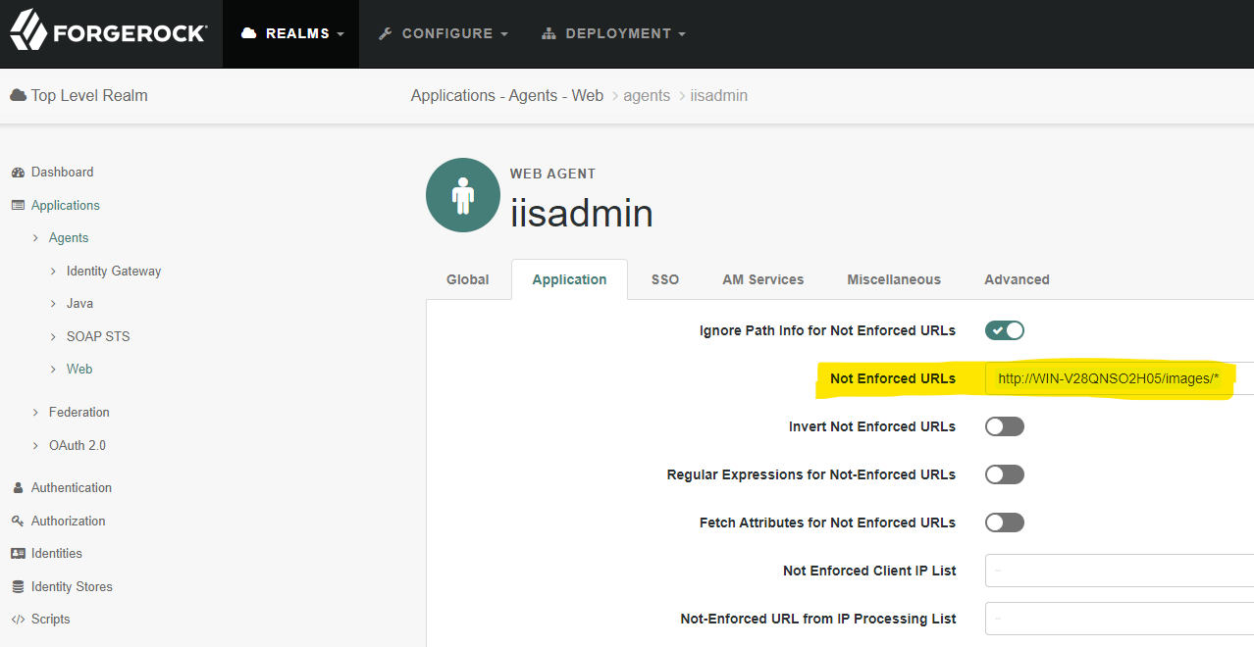Disable Ignore Path Info for Not Enforced URLs
Image resolution: width=1254 pixels, height=647 pixels.
coord(1005,330)
